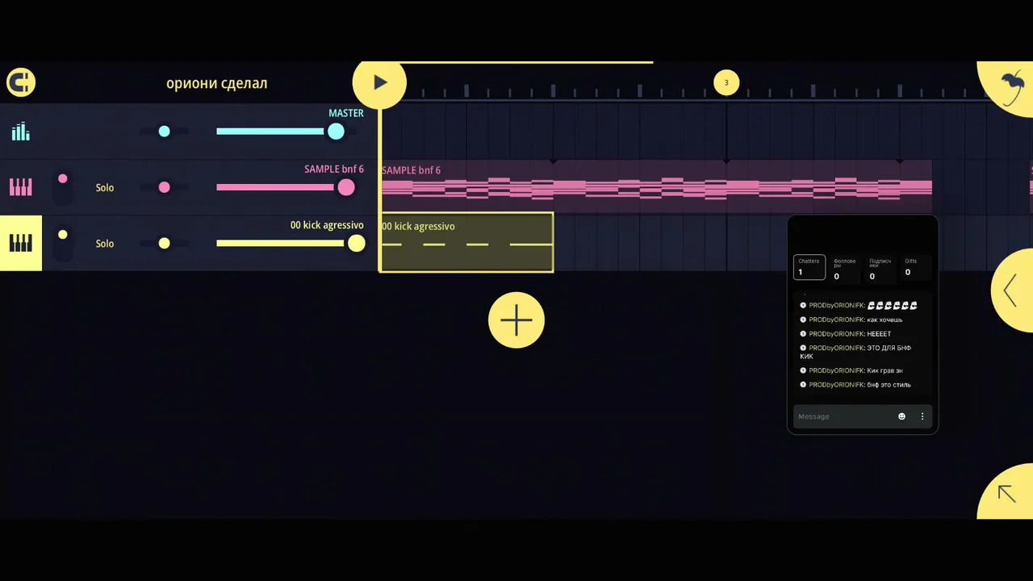Open SAMPLE bnf 6 piano keys icon
1033x581 pixels.
(21, 187)
